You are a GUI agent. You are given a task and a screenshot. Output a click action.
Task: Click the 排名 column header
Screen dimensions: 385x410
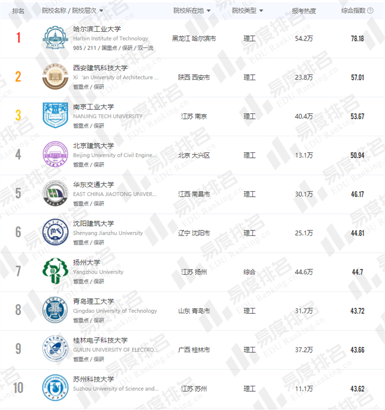[x=18, y=10]
